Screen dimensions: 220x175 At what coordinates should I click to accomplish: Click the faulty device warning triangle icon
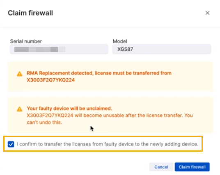(20, 109)
